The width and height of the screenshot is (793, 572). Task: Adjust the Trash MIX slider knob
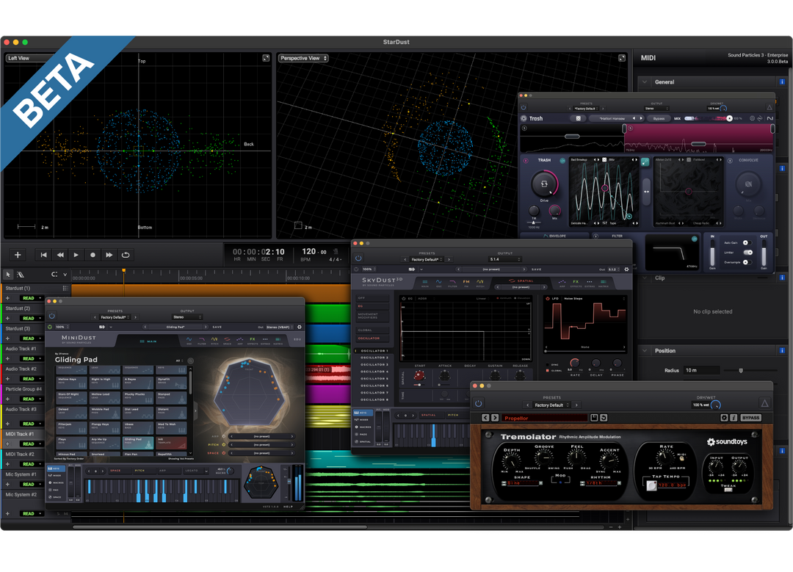[x=729, y=118]
